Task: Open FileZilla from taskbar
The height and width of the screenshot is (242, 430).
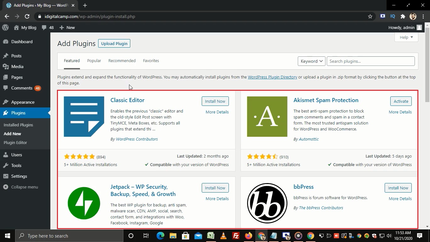Action: (236, 236)
